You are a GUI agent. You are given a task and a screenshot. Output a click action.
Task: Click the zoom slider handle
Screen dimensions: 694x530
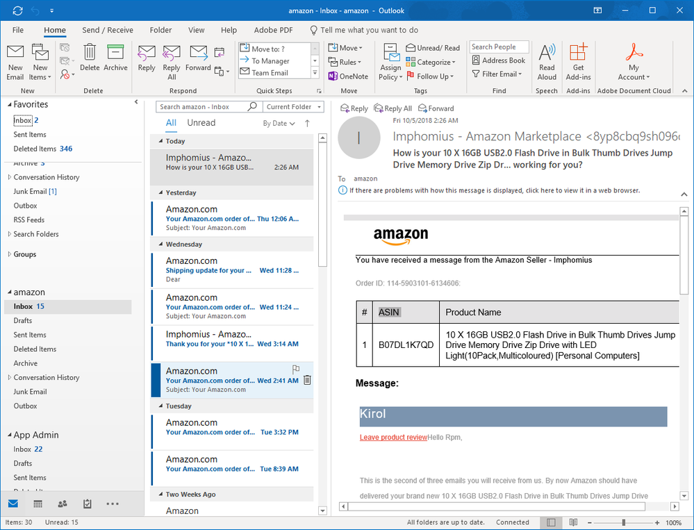(624, 522)
